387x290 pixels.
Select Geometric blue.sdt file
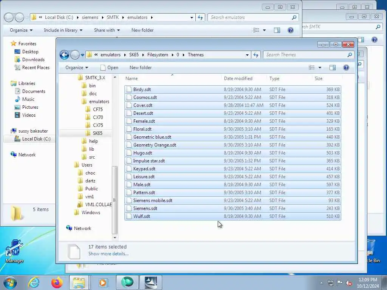coord(233,137)
